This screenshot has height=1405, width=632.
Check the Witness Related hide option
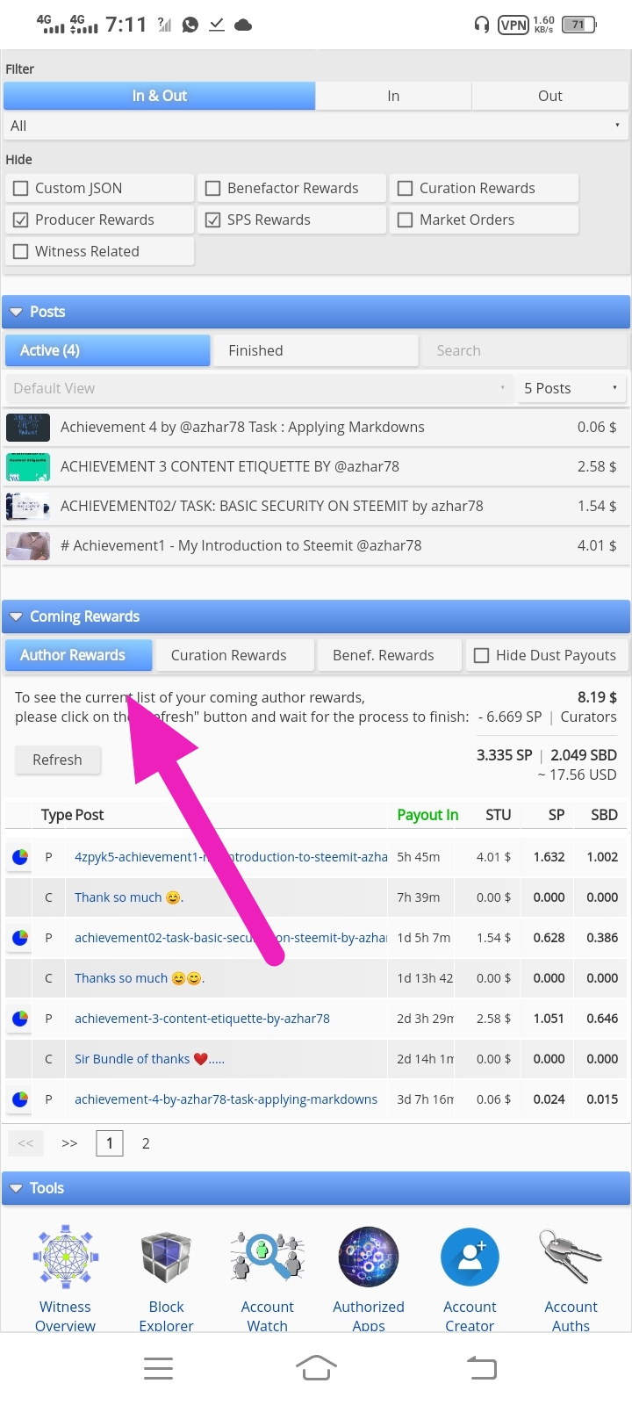tap(21, 251)
